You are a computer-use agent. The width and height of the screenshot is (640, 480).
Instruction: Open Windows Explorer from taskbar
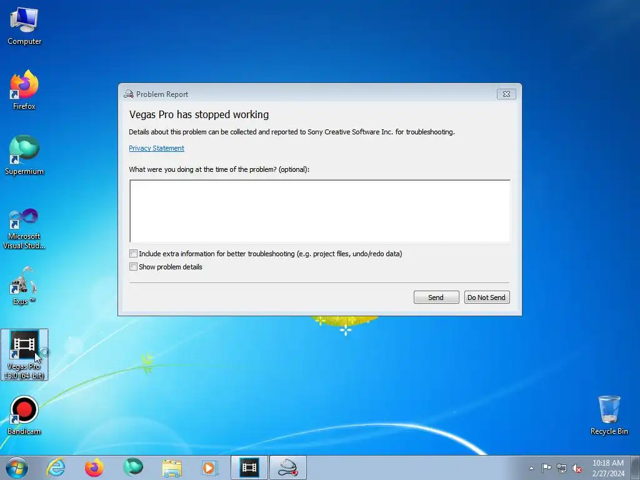tap(172, 467)
